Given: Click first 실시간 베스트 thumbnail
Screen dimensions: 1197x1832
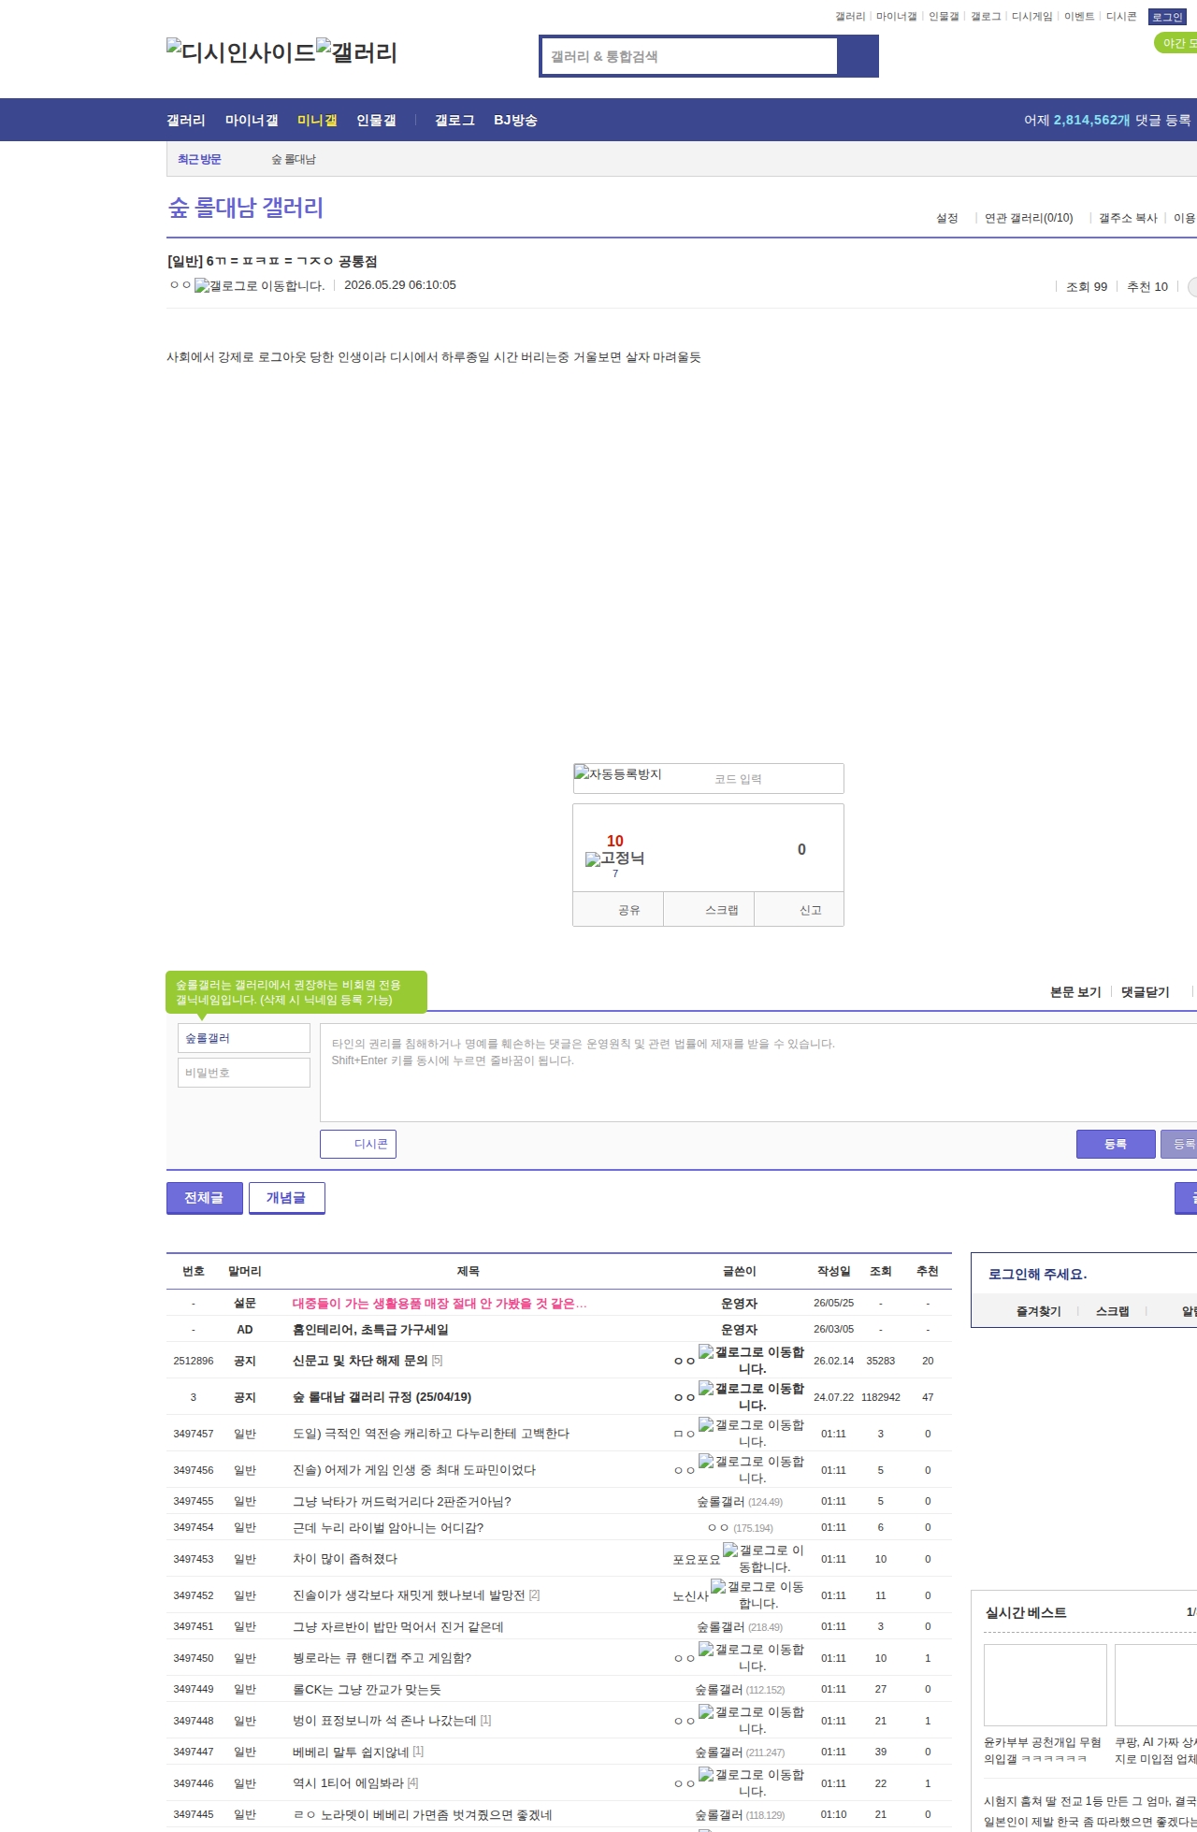Looking at the screenshot, I should [1045, 1684].
